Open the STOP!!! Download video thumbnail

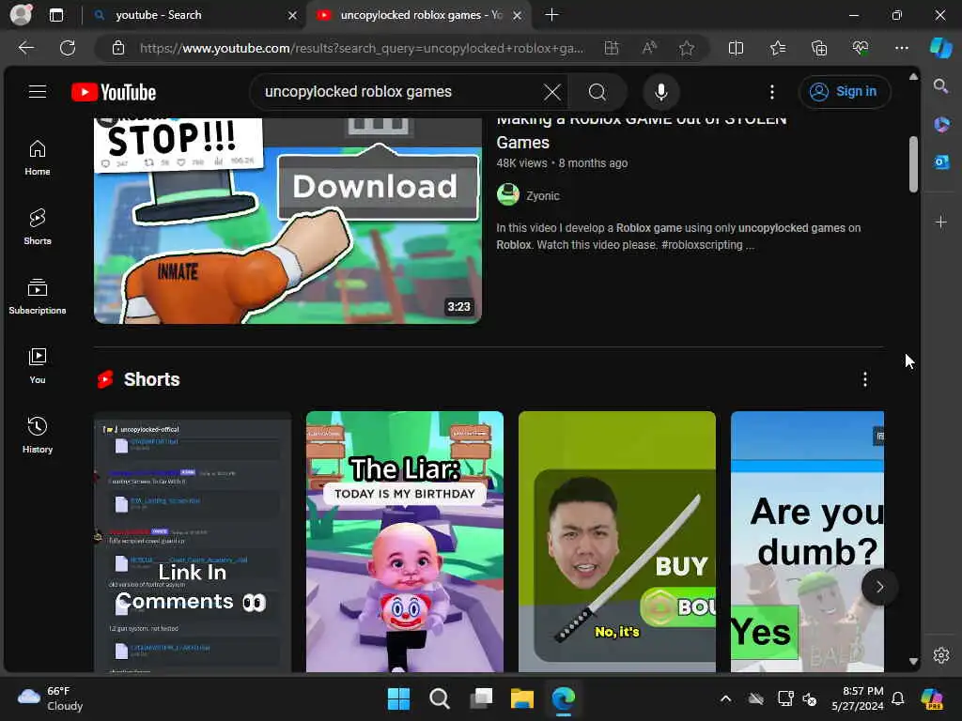[287, 221]
